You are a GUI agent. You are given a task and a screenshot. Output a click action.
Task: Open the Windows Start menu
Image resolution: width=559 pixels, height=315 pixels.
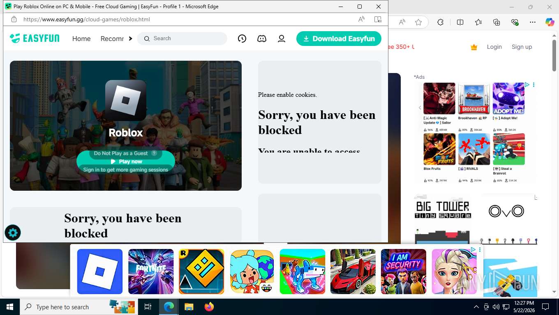10,307
